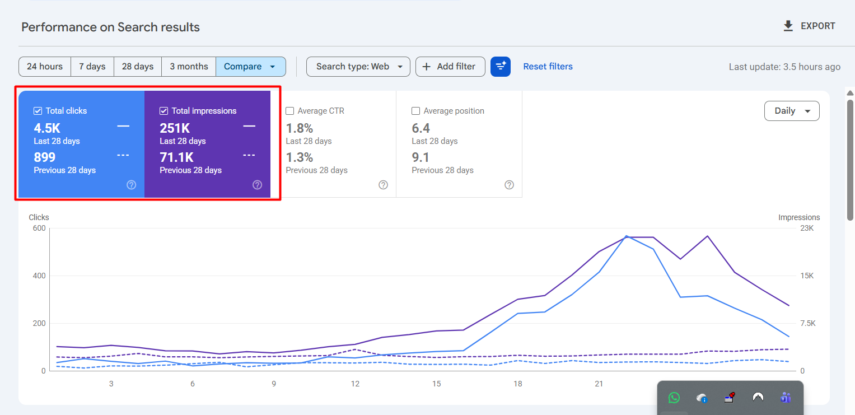Click the Reset filters link

pos(548,67)
